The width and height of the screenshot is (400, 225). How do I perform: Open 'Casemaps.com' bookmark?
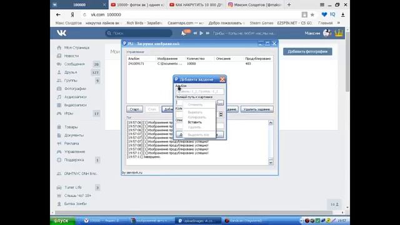click(x=186, y=23)
